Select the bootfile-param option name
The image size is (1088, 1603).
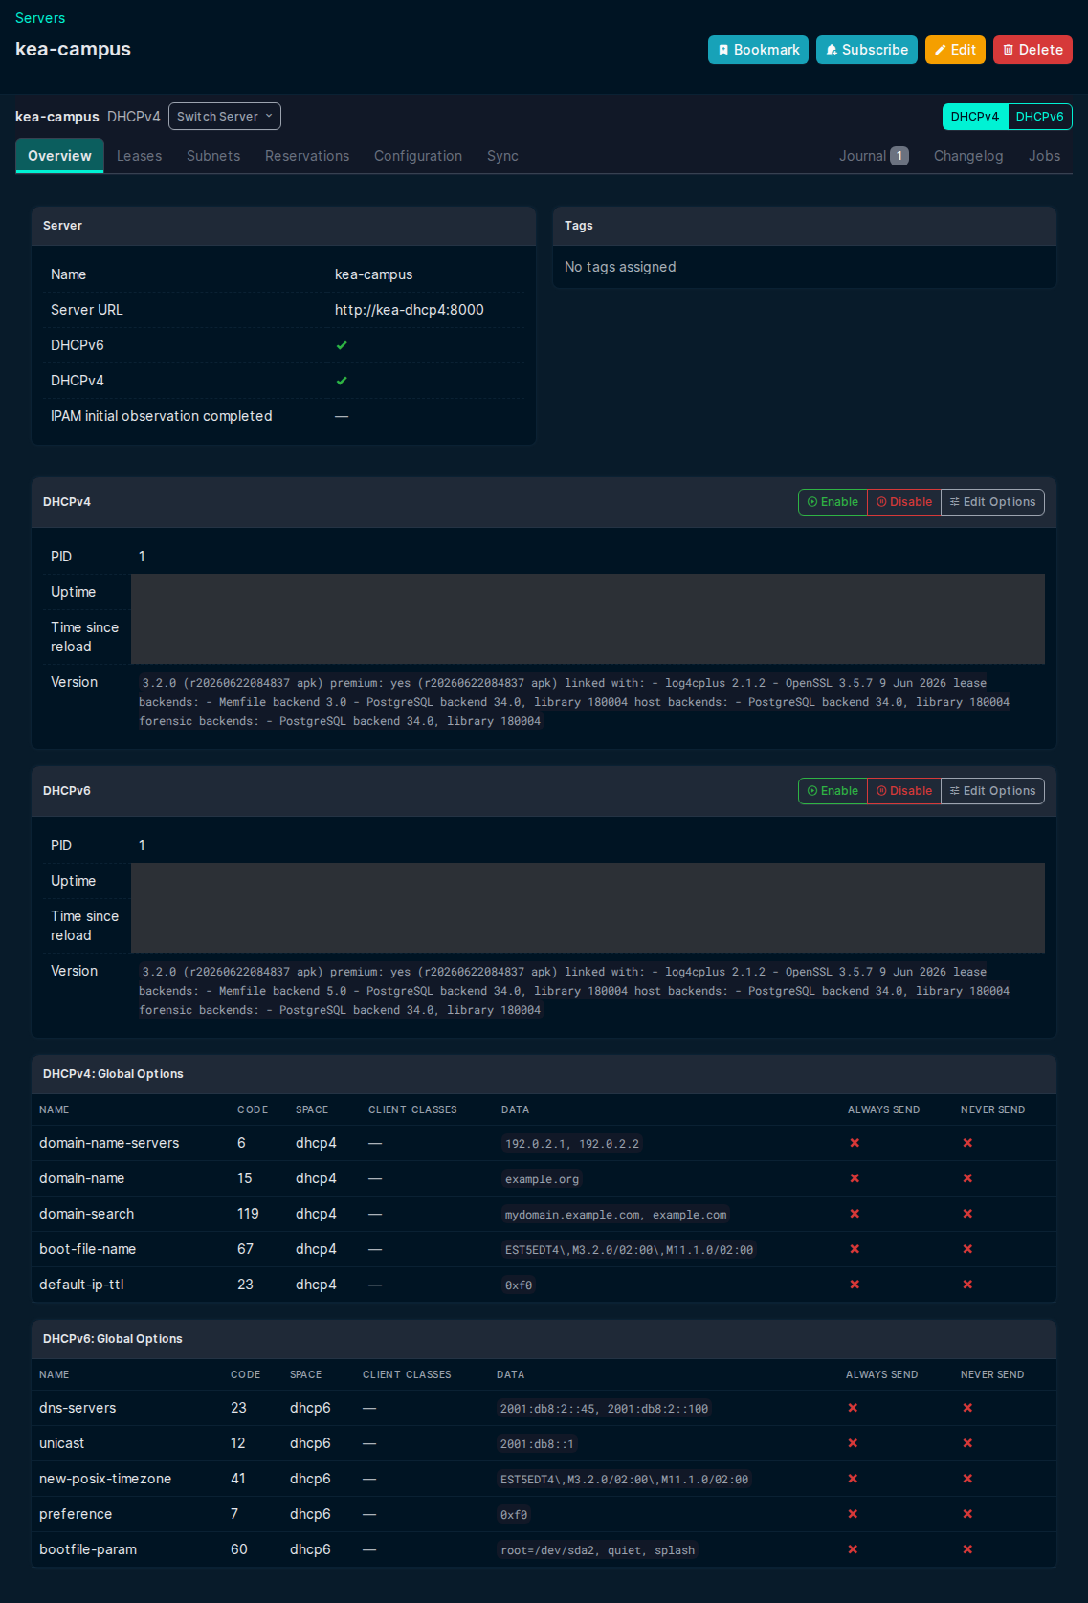click(x=88, y=1549)
